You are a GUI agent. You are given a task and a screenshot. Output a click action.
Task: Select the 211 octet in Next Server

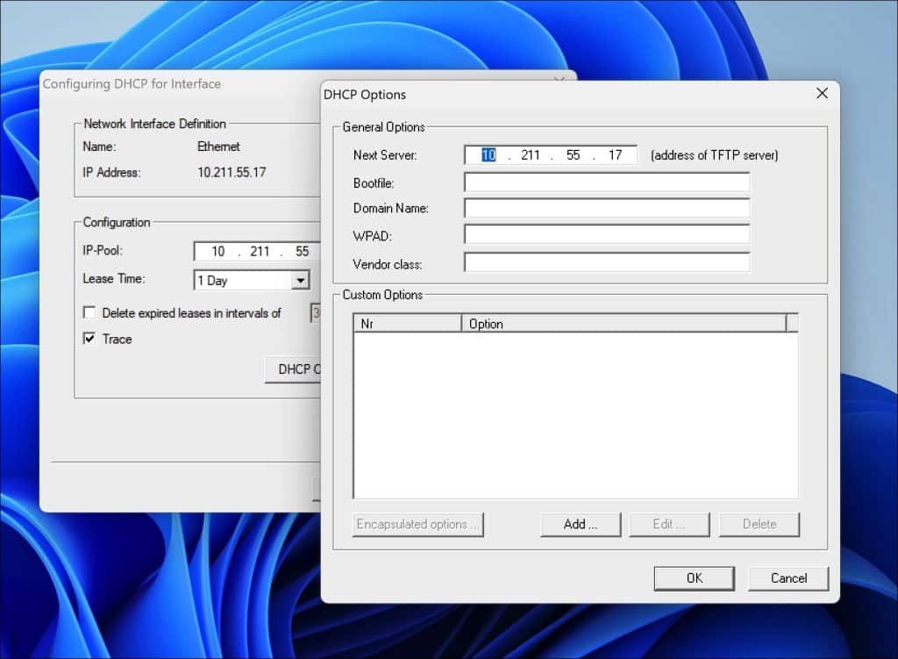[x=531, y=155]
